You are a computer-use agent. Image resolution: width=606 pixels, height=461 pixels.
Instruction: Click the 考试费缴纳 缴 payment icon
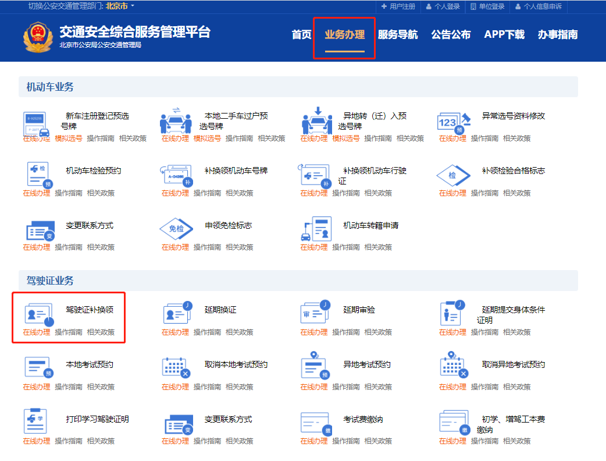pos(315,421)
